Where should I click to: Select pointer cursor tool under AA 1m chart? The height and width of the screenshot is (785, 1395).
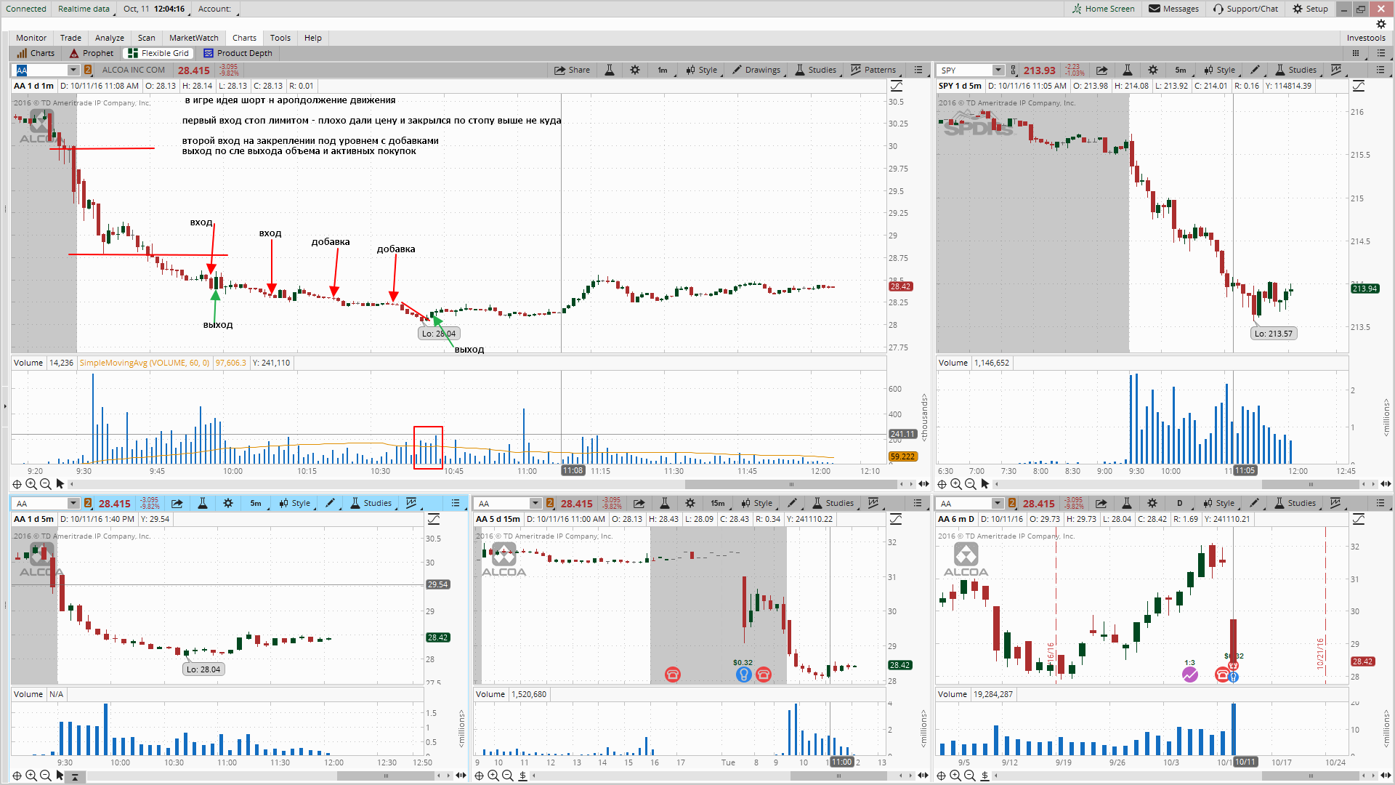click(60, 484)
